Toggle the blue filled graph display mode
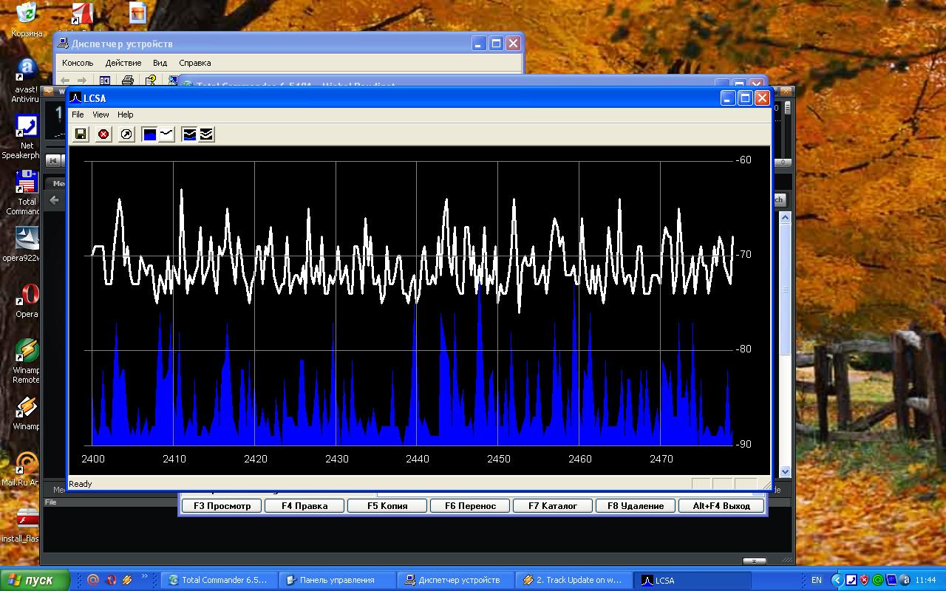The image size is (946, 591). [150, 134]
